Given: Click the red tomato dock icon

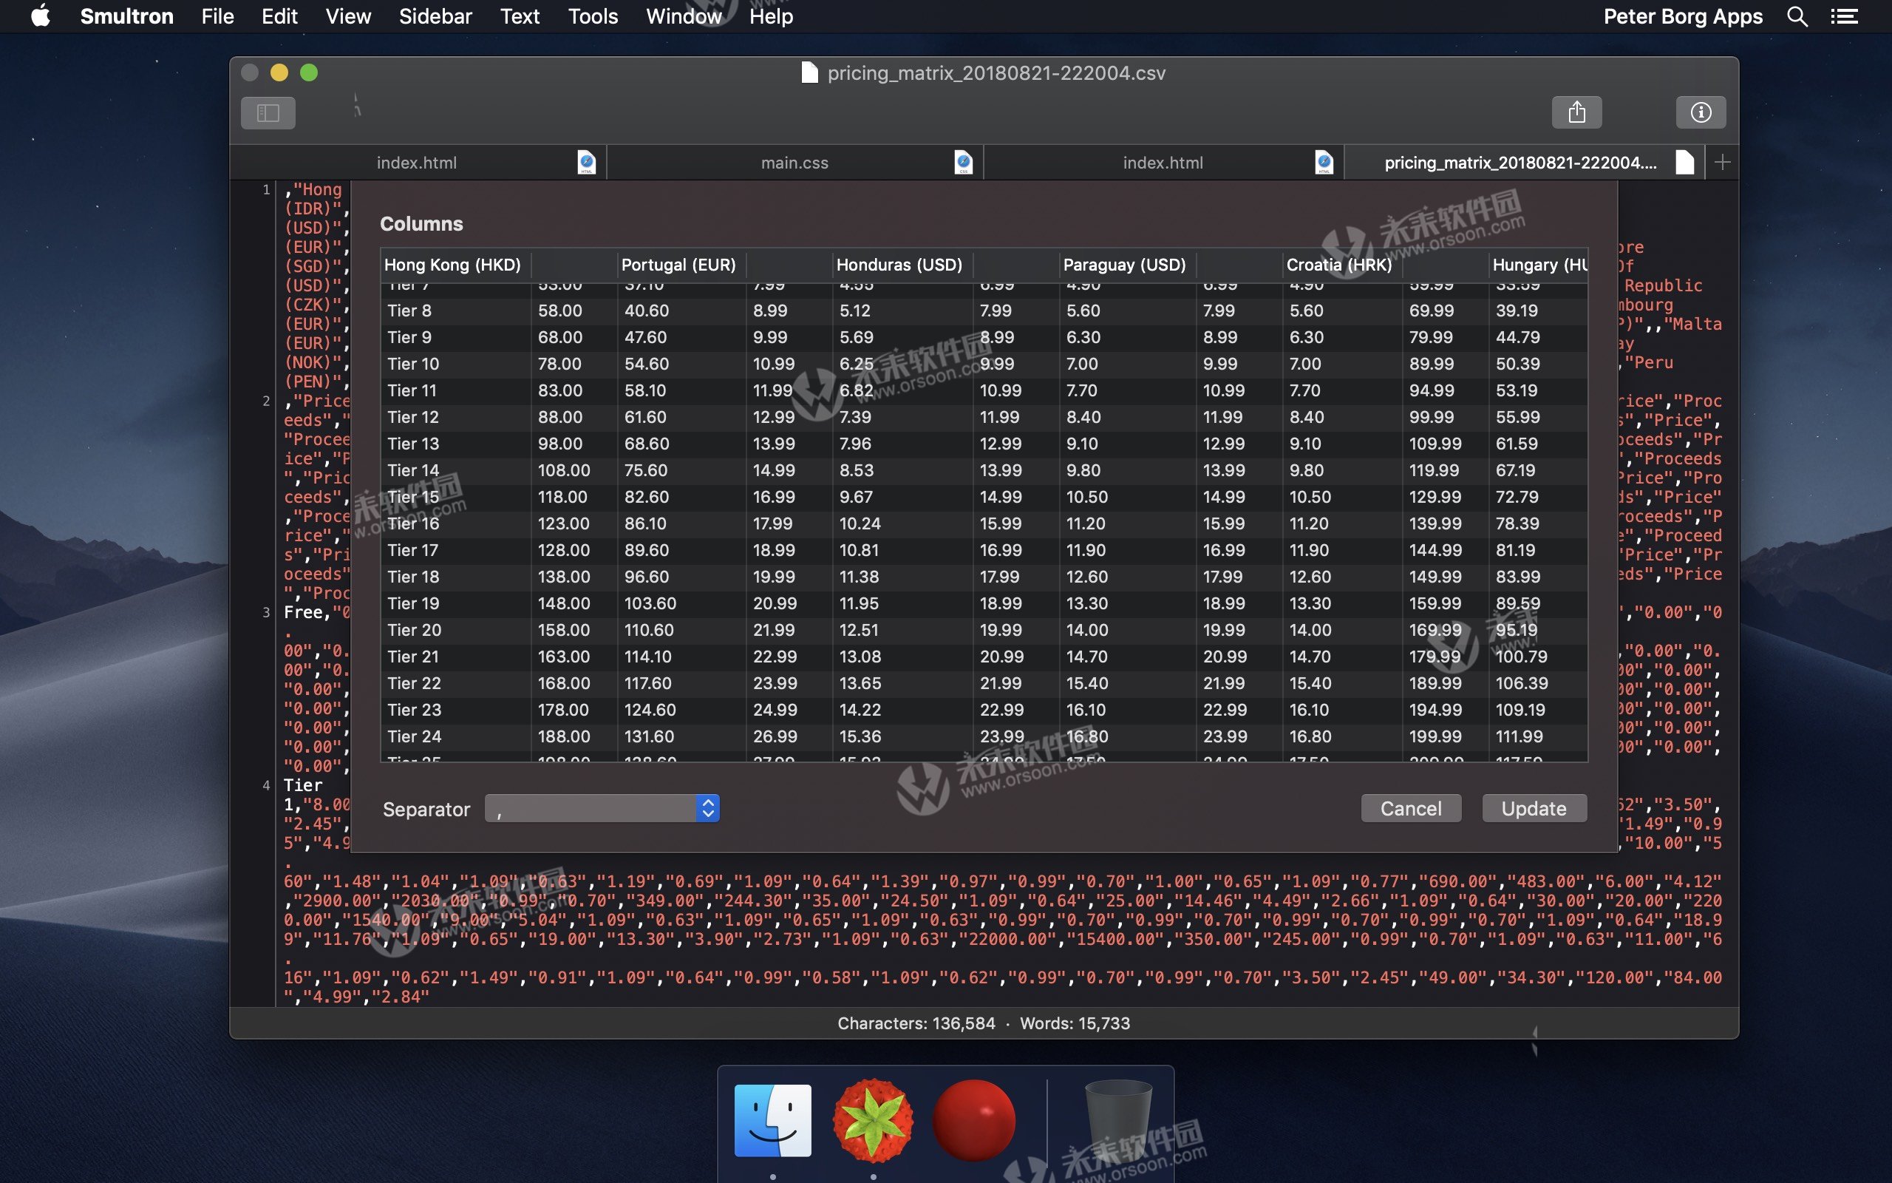Looking at the screenshot, I should point(973,1119).
